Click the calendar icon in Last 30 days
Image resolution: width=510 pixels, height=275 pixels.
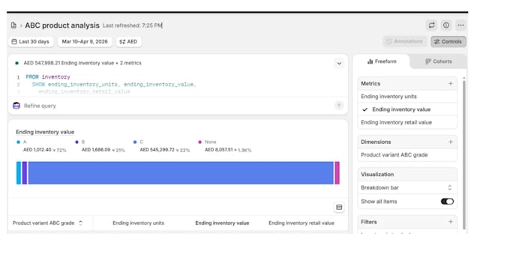click(14, 42)
